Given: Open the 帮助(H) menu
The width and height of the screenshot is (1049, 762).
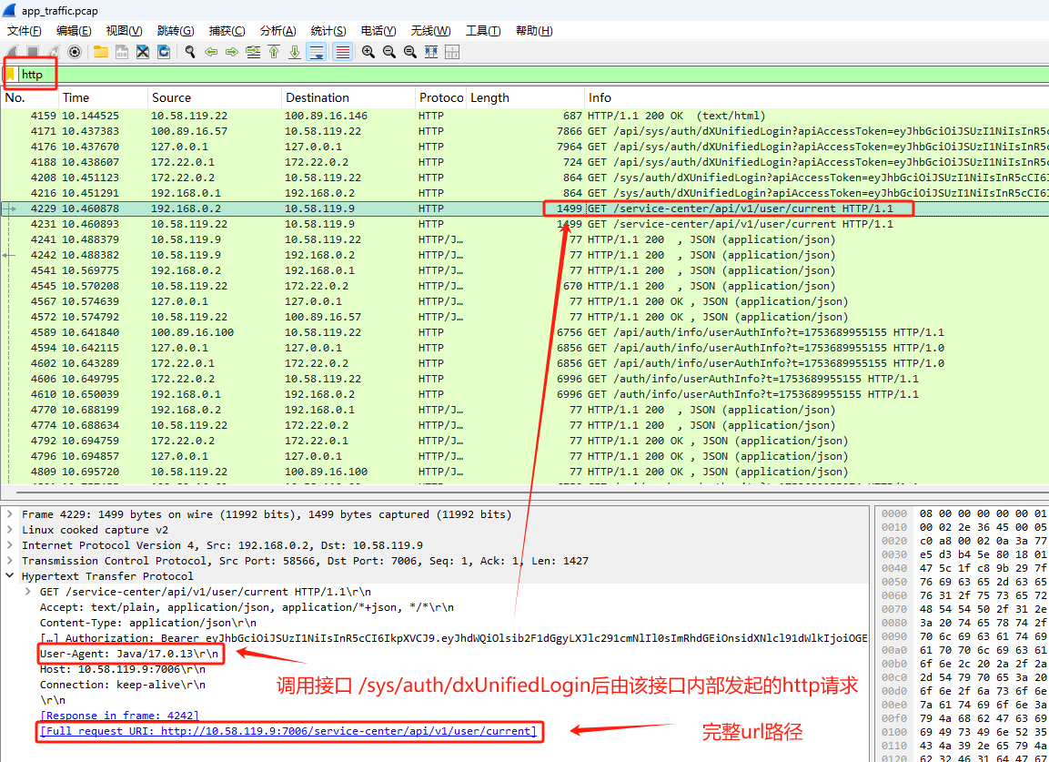Looking at the screenshot, I should pos(534,31).
